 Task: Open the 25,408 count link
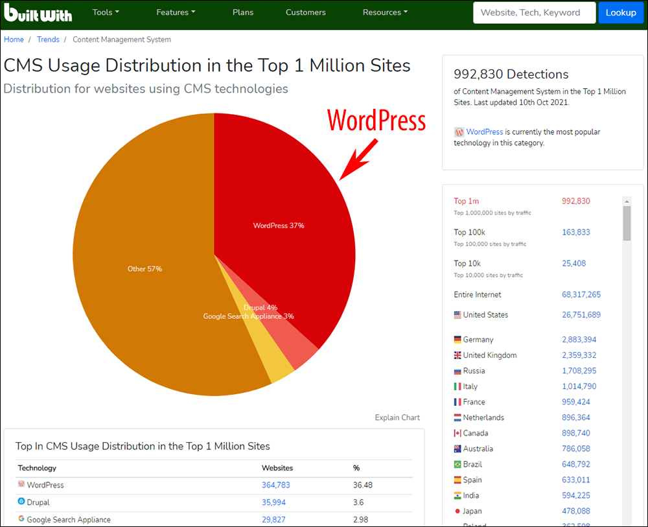pos(573,263)
